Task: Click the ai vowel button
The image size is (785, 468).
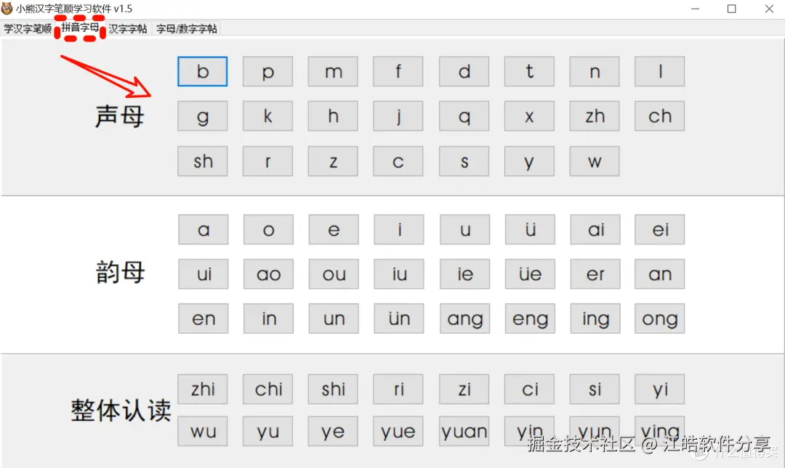Action: click(595, 229)
